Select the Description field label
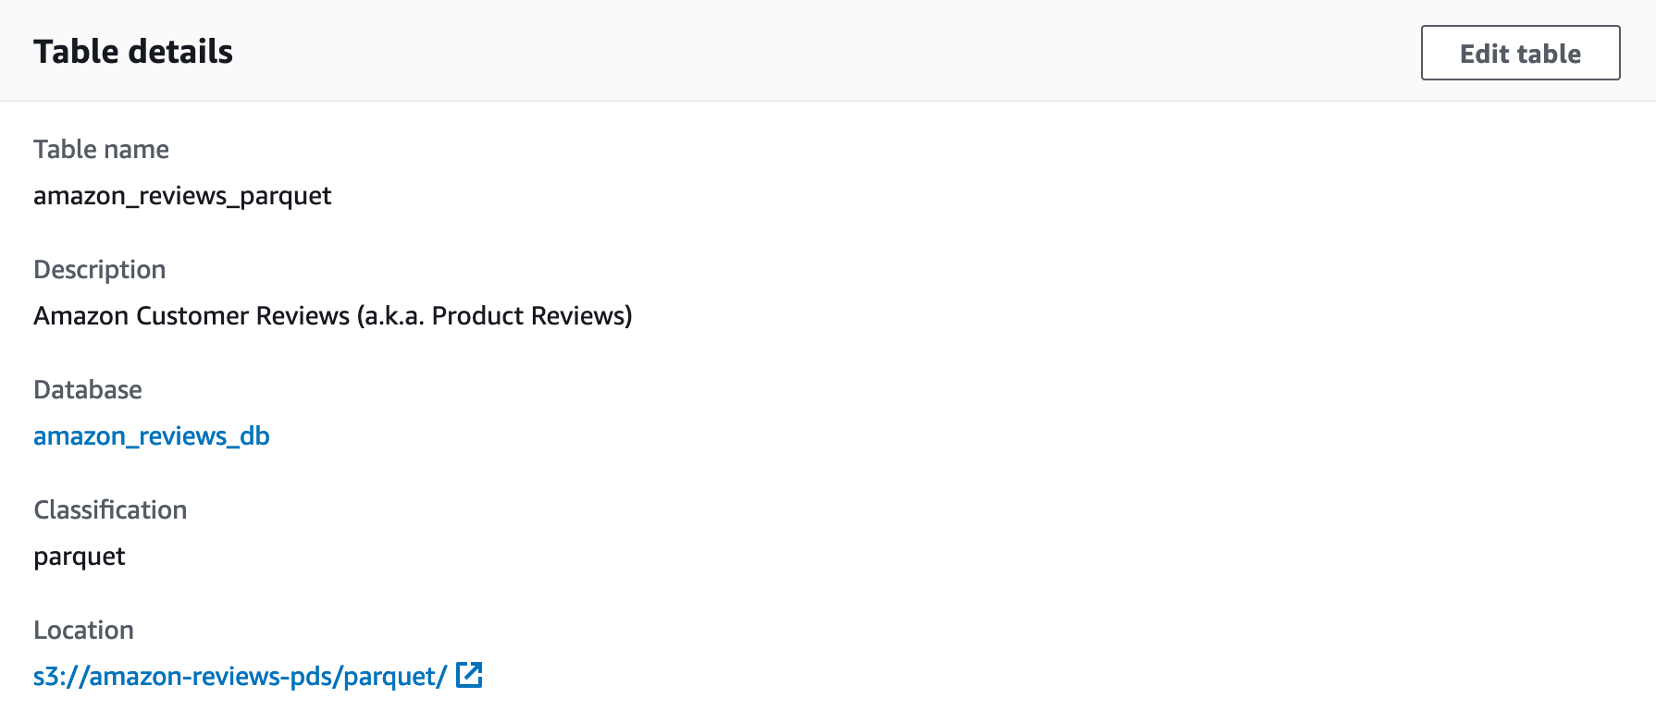 pos(100,269)
